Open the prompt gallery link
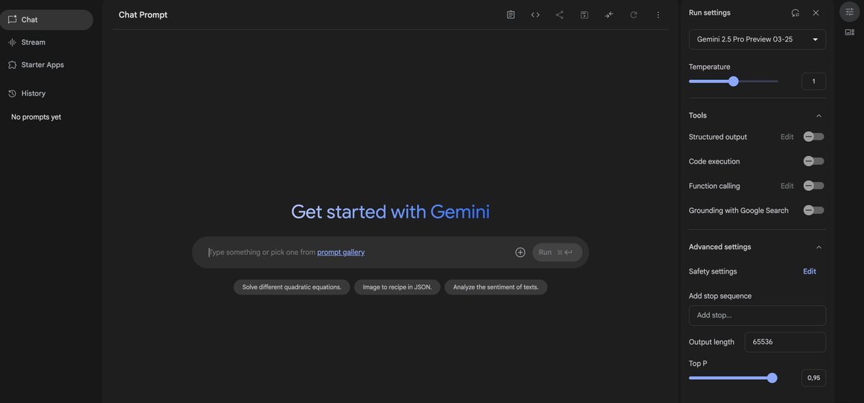Image resolution: width=864 pixels, height=403 pixels. pyautogui.click(x=341, y=252)
